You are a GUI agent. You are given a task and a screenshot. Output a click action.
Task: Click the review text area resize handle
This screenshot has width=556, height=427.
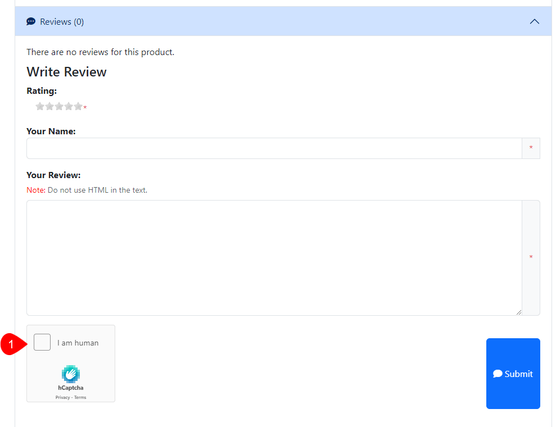(518, 312)
